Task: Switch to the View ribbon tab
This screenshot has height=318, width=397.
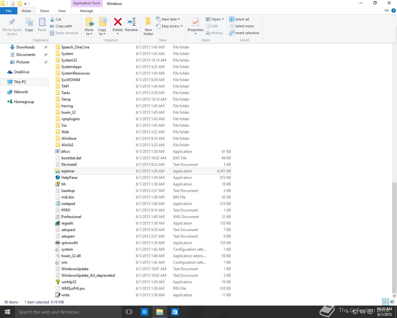Action: tap(62, 11)
